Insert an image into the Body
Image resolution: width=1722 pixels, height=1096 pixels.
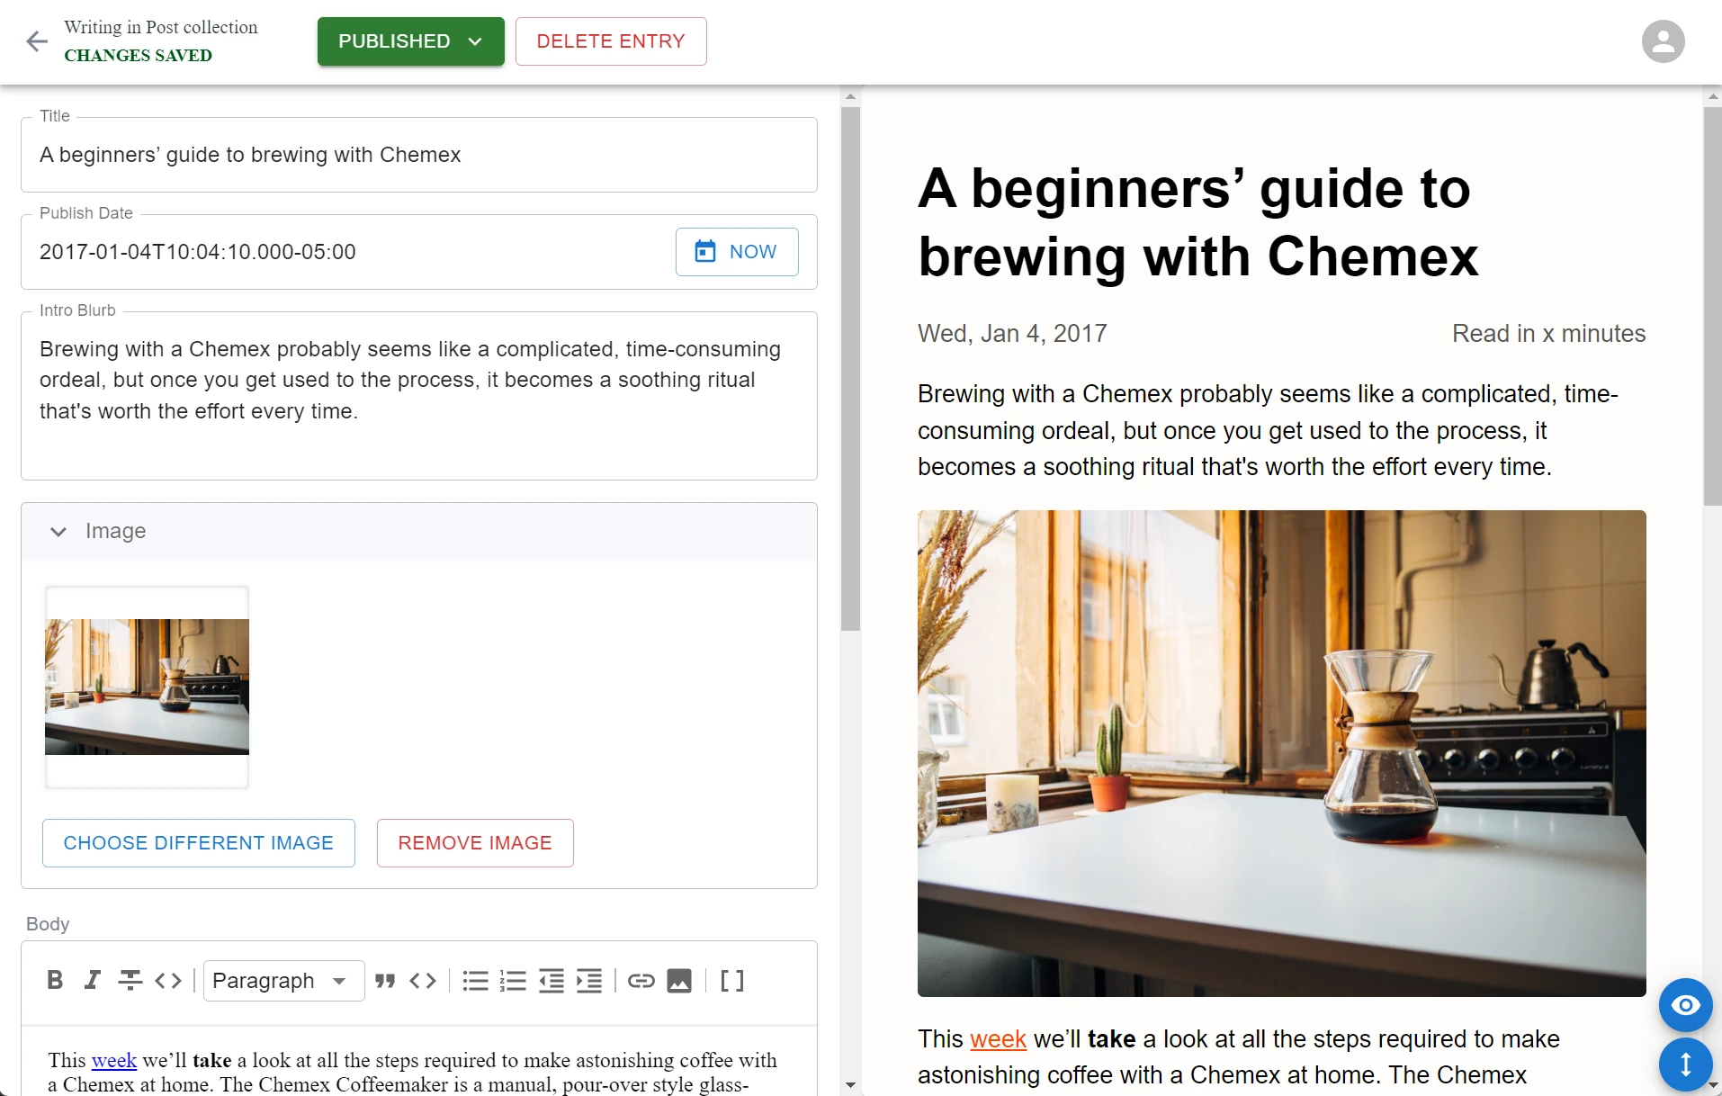click(x=679, y=980)
